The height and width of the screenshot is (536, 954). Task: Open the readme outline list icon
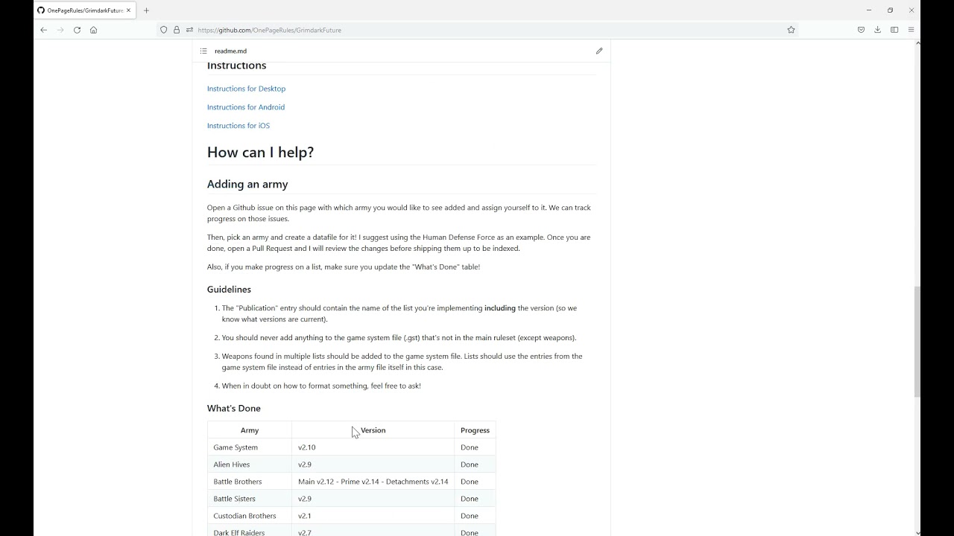point(203,51)
